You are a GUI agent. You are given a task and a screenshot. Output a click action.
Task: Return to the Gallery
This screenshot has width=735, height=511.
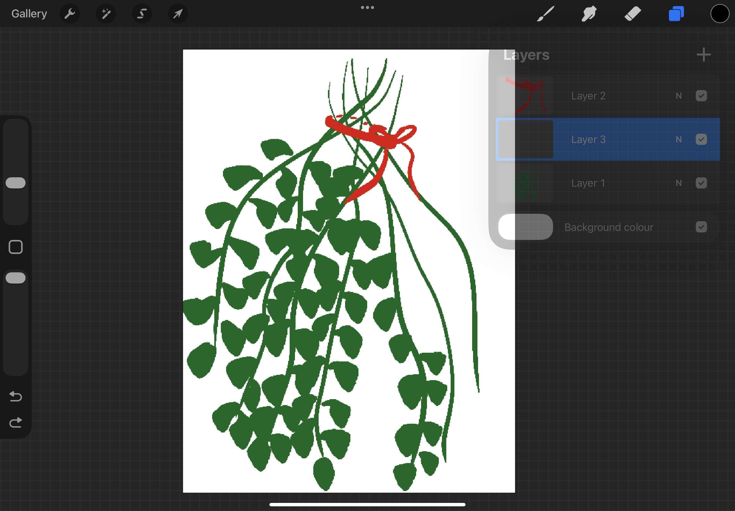(29, 14)
